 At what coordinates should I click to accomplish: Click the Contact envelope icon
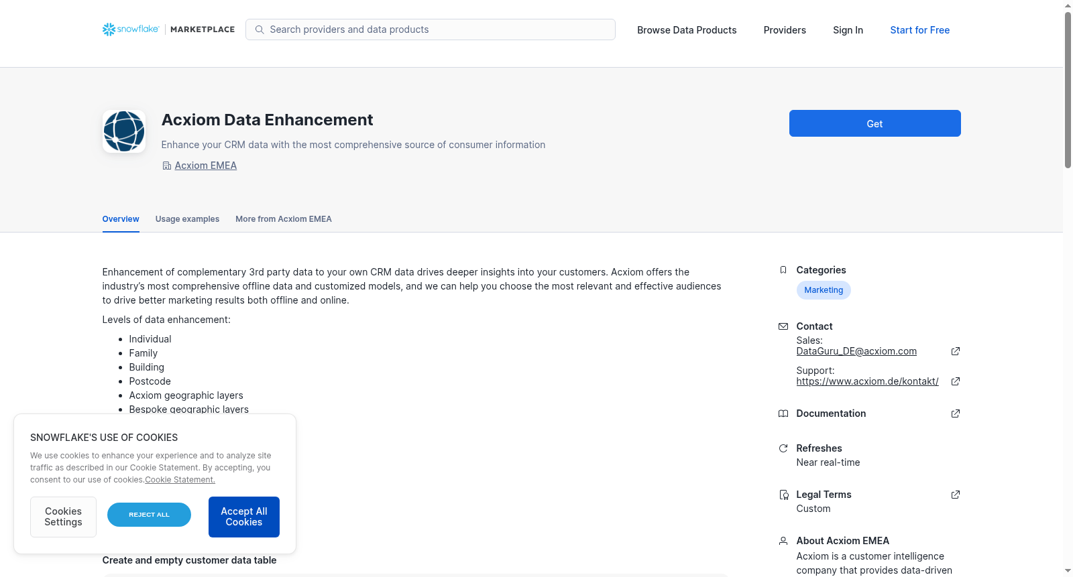point(783,326)
